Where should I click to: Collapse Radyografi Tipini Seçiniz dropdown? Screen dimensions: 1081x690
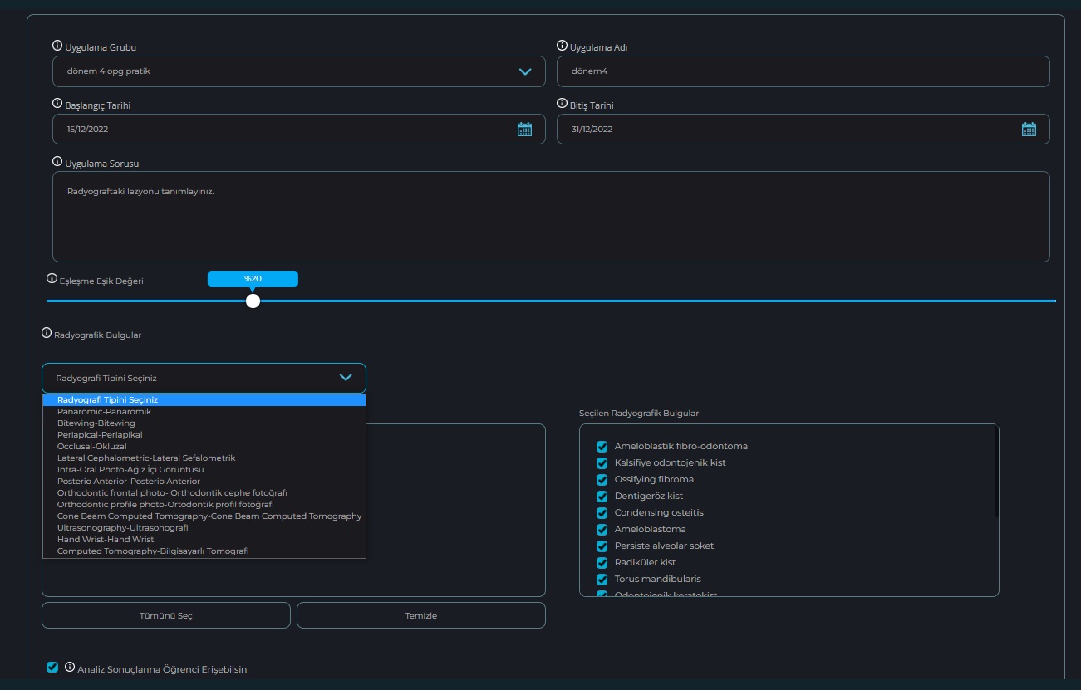click(x=204, y=378)
